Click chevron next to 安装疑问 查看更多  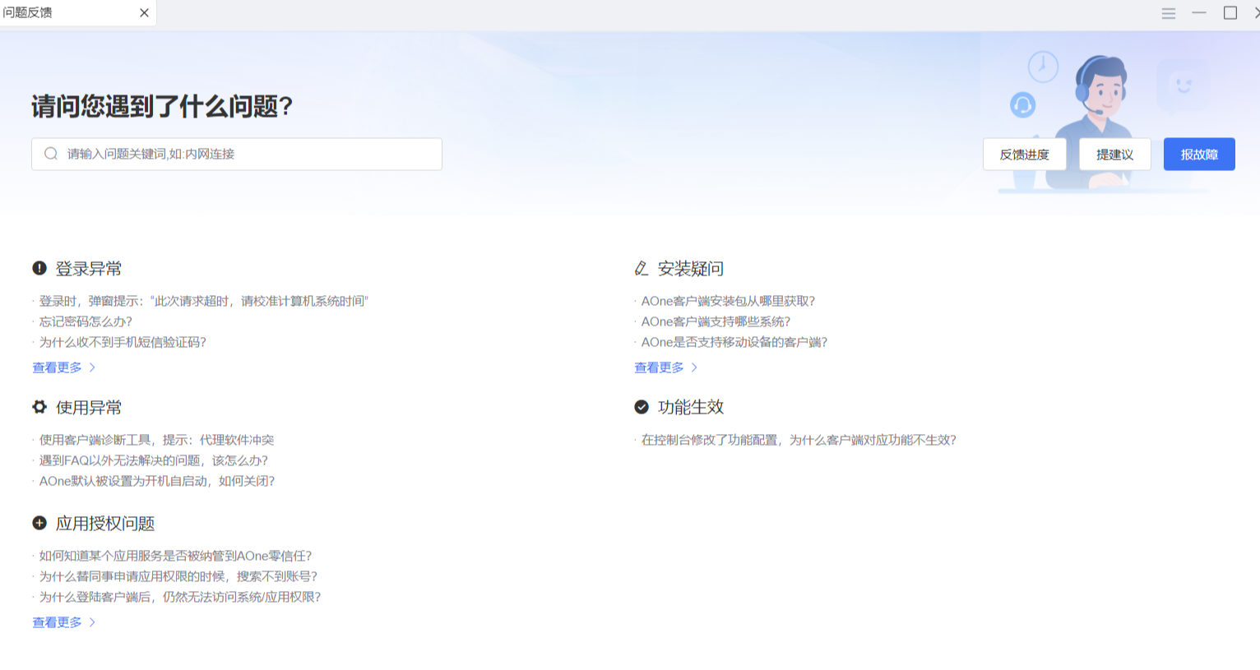(x=694, y=367)
